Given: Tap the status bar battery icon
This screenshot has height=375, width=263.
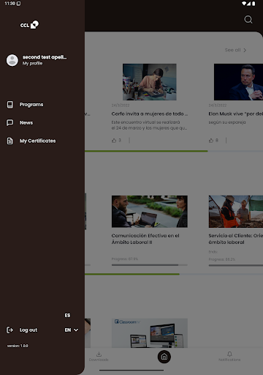Looking at the screenshot, I should click(254, 4).
